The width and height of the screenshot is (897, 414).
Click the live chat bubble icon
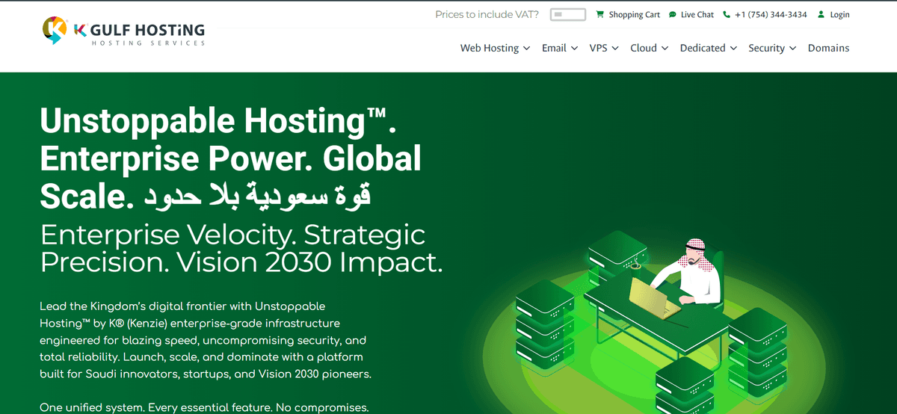point(673,14)
